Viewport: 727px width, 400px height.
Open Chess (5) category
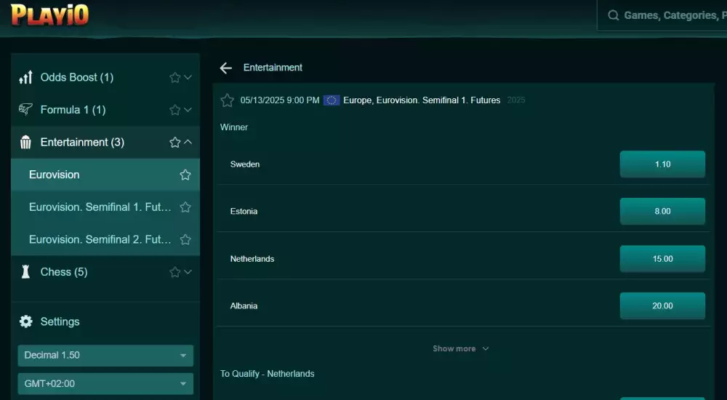105,272
